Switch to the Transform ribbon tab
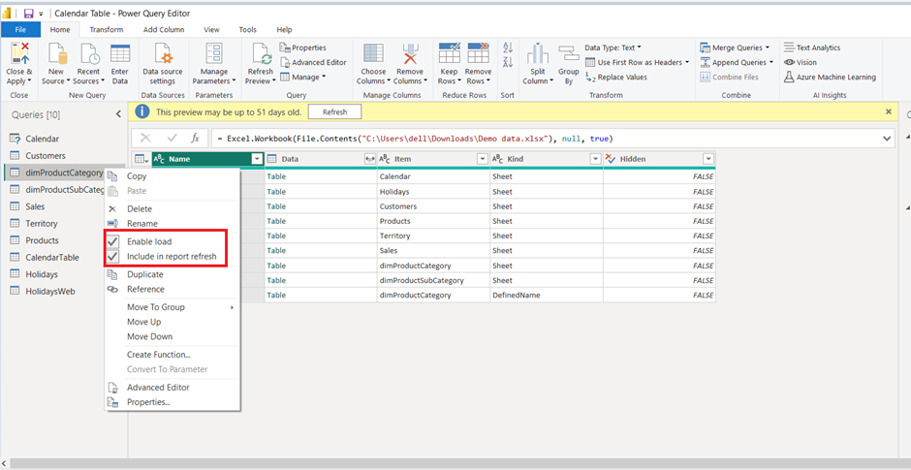Viewport: 911px width, 470px height. coord(107,30)
